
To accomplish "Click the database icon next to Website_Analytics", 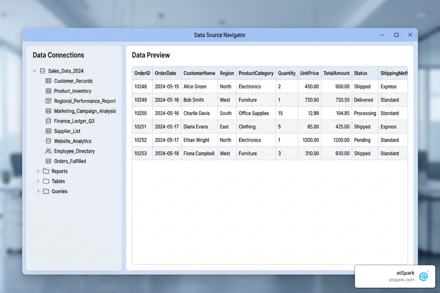I will pos(48,141).
